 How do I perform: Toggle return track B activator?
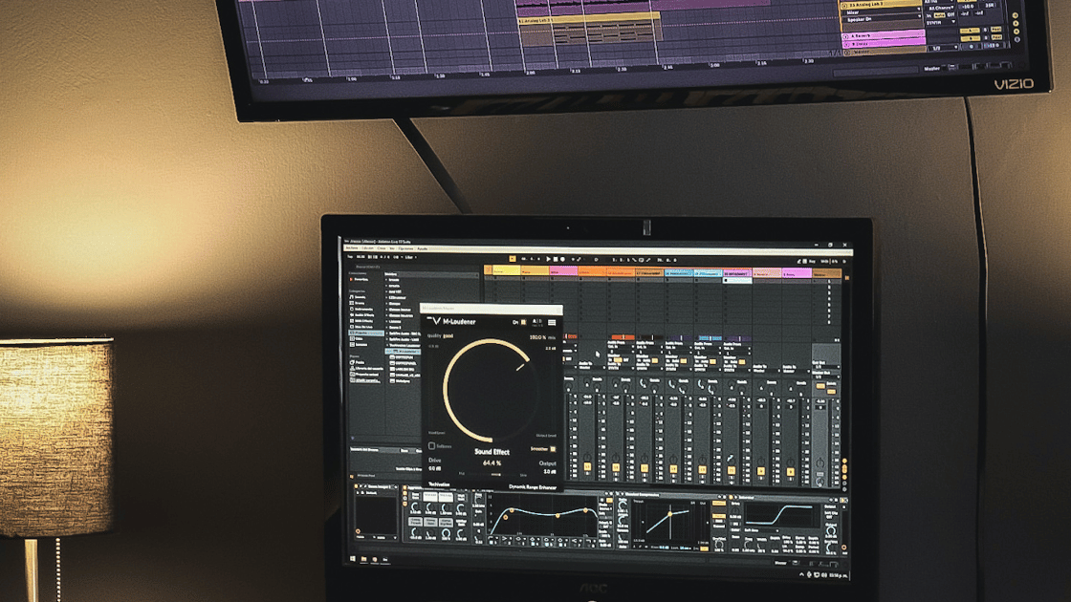click(x=791, y=472)
